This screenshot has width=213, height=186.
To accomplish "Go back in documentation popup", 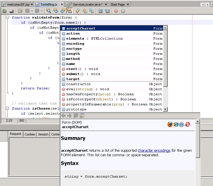I will (x=64, y=115).
